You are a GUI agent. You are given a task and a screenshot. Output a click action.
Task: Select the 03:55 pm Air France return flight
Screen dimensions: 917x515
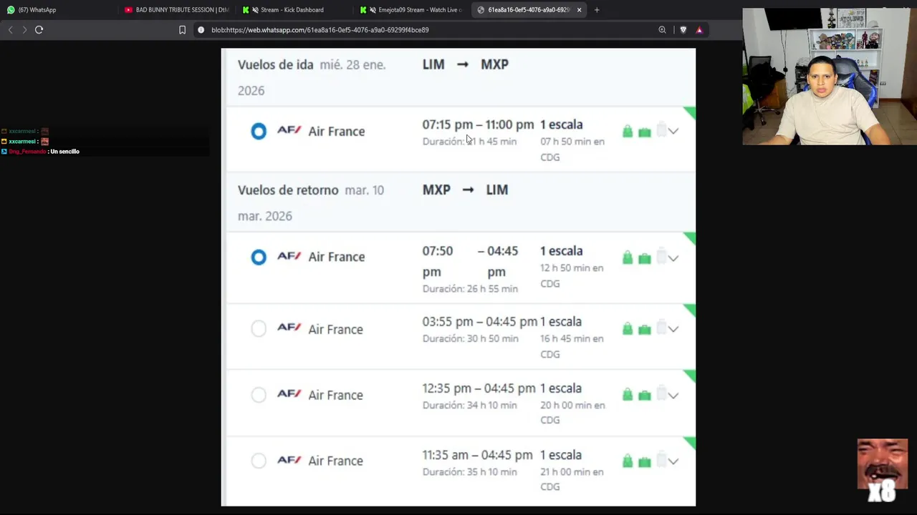(259, 329)
